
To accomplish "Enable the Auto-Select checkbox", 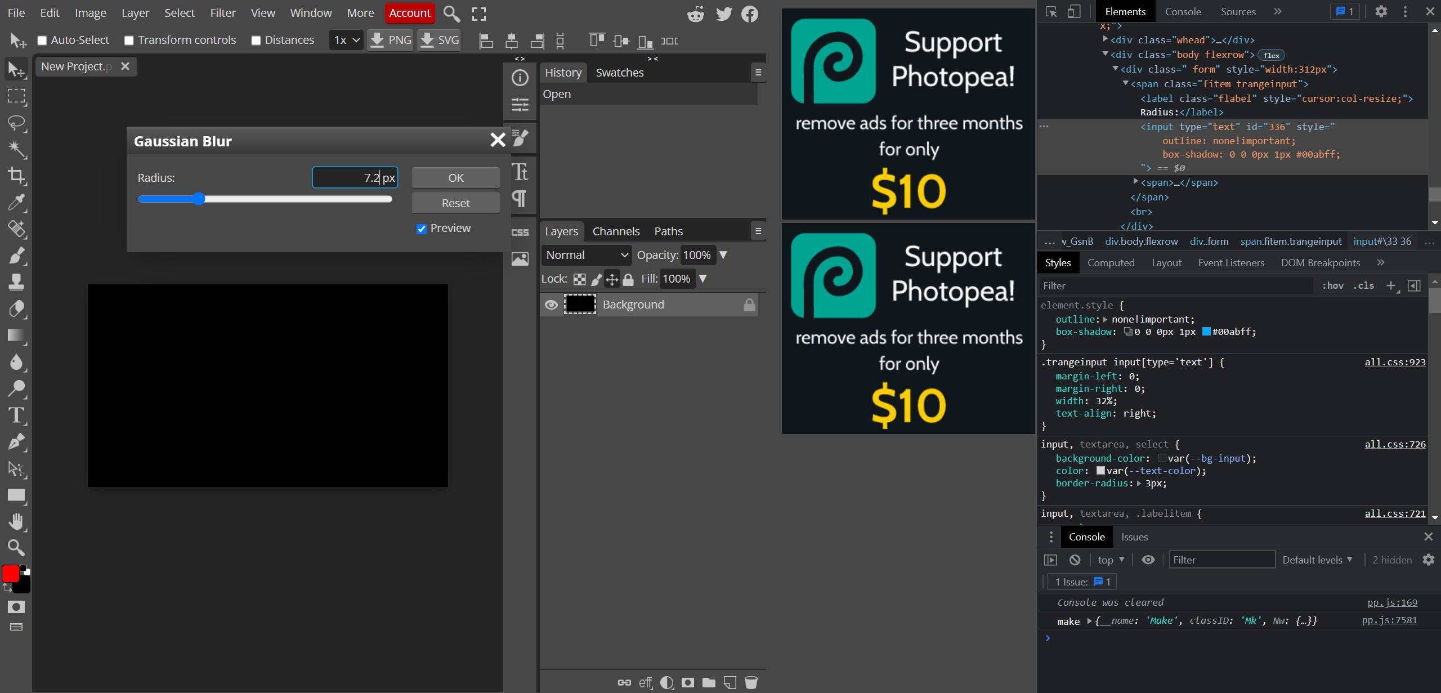I will click(41, 40).
